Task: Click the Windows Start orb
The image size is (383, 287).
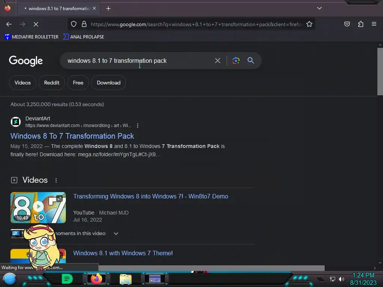Action: (x=9, y=279)
